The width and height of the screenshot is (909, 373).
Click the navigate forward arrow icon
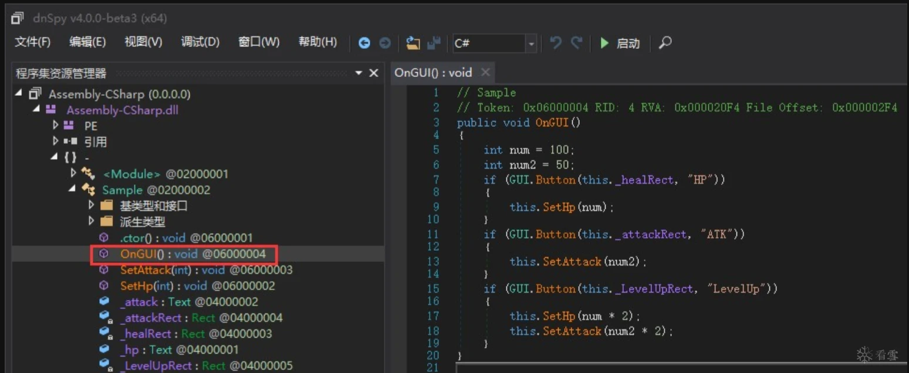pyautogui.click(x=384, y=43)
